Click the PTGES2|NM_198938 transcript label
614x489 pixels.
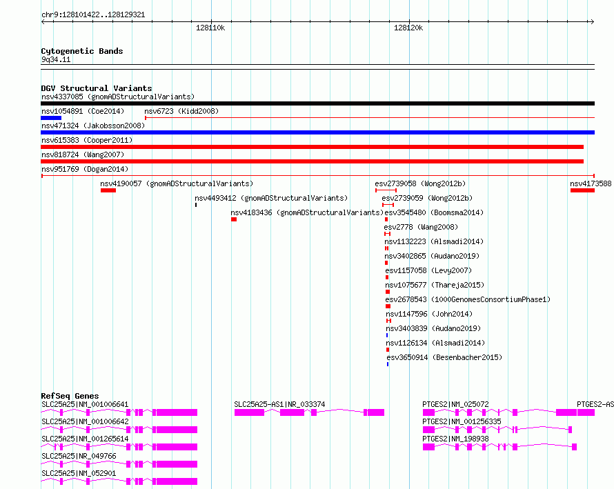[455, 439]
